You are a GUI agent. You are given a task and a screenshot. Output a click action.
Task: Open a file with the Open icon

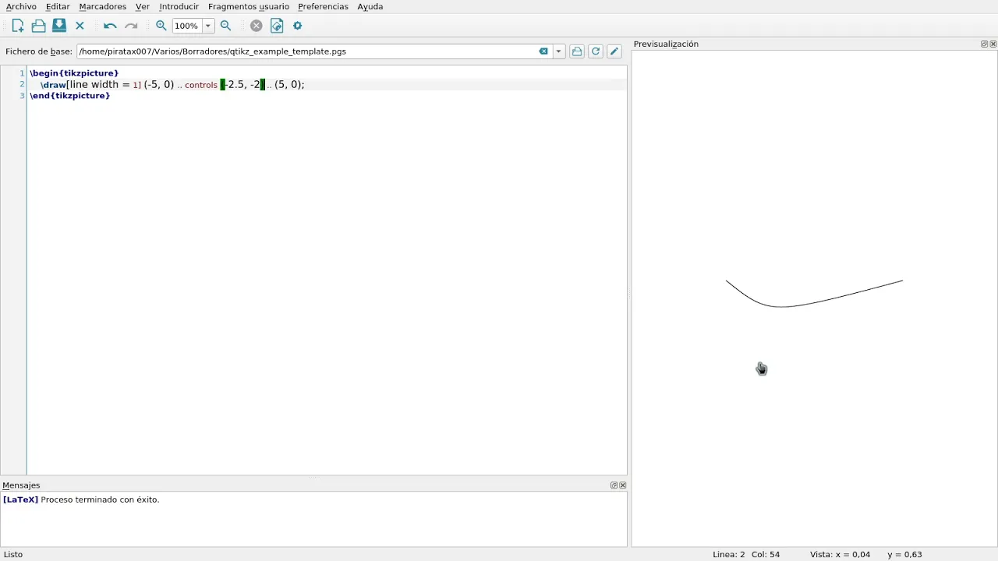coord(38,26)
